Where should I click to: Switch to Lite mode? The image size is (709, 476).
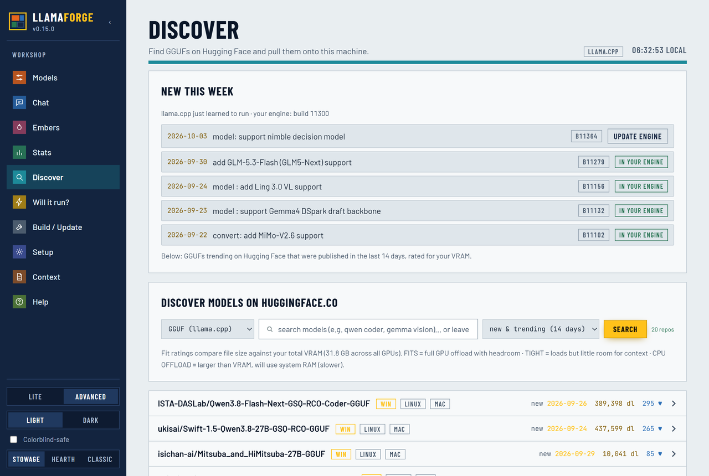click(35, 397)
